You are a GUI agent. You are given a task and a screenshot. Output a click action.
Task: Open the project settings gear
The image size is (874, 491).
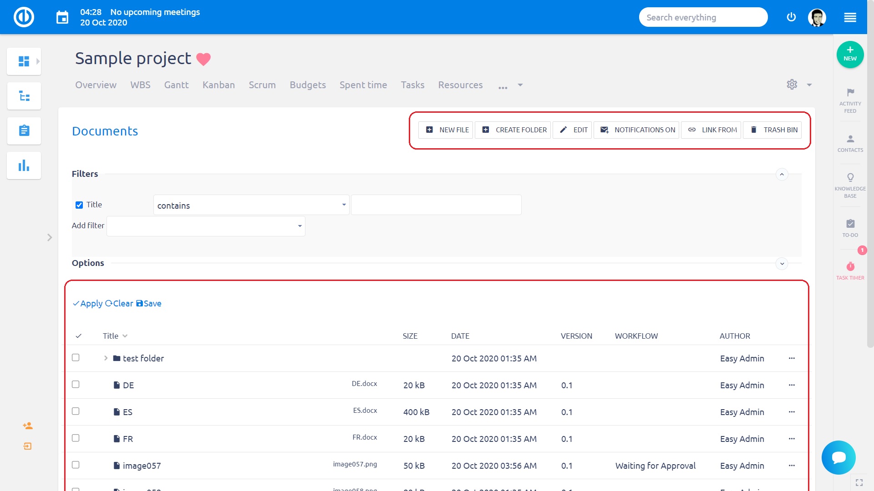[792, 85]
